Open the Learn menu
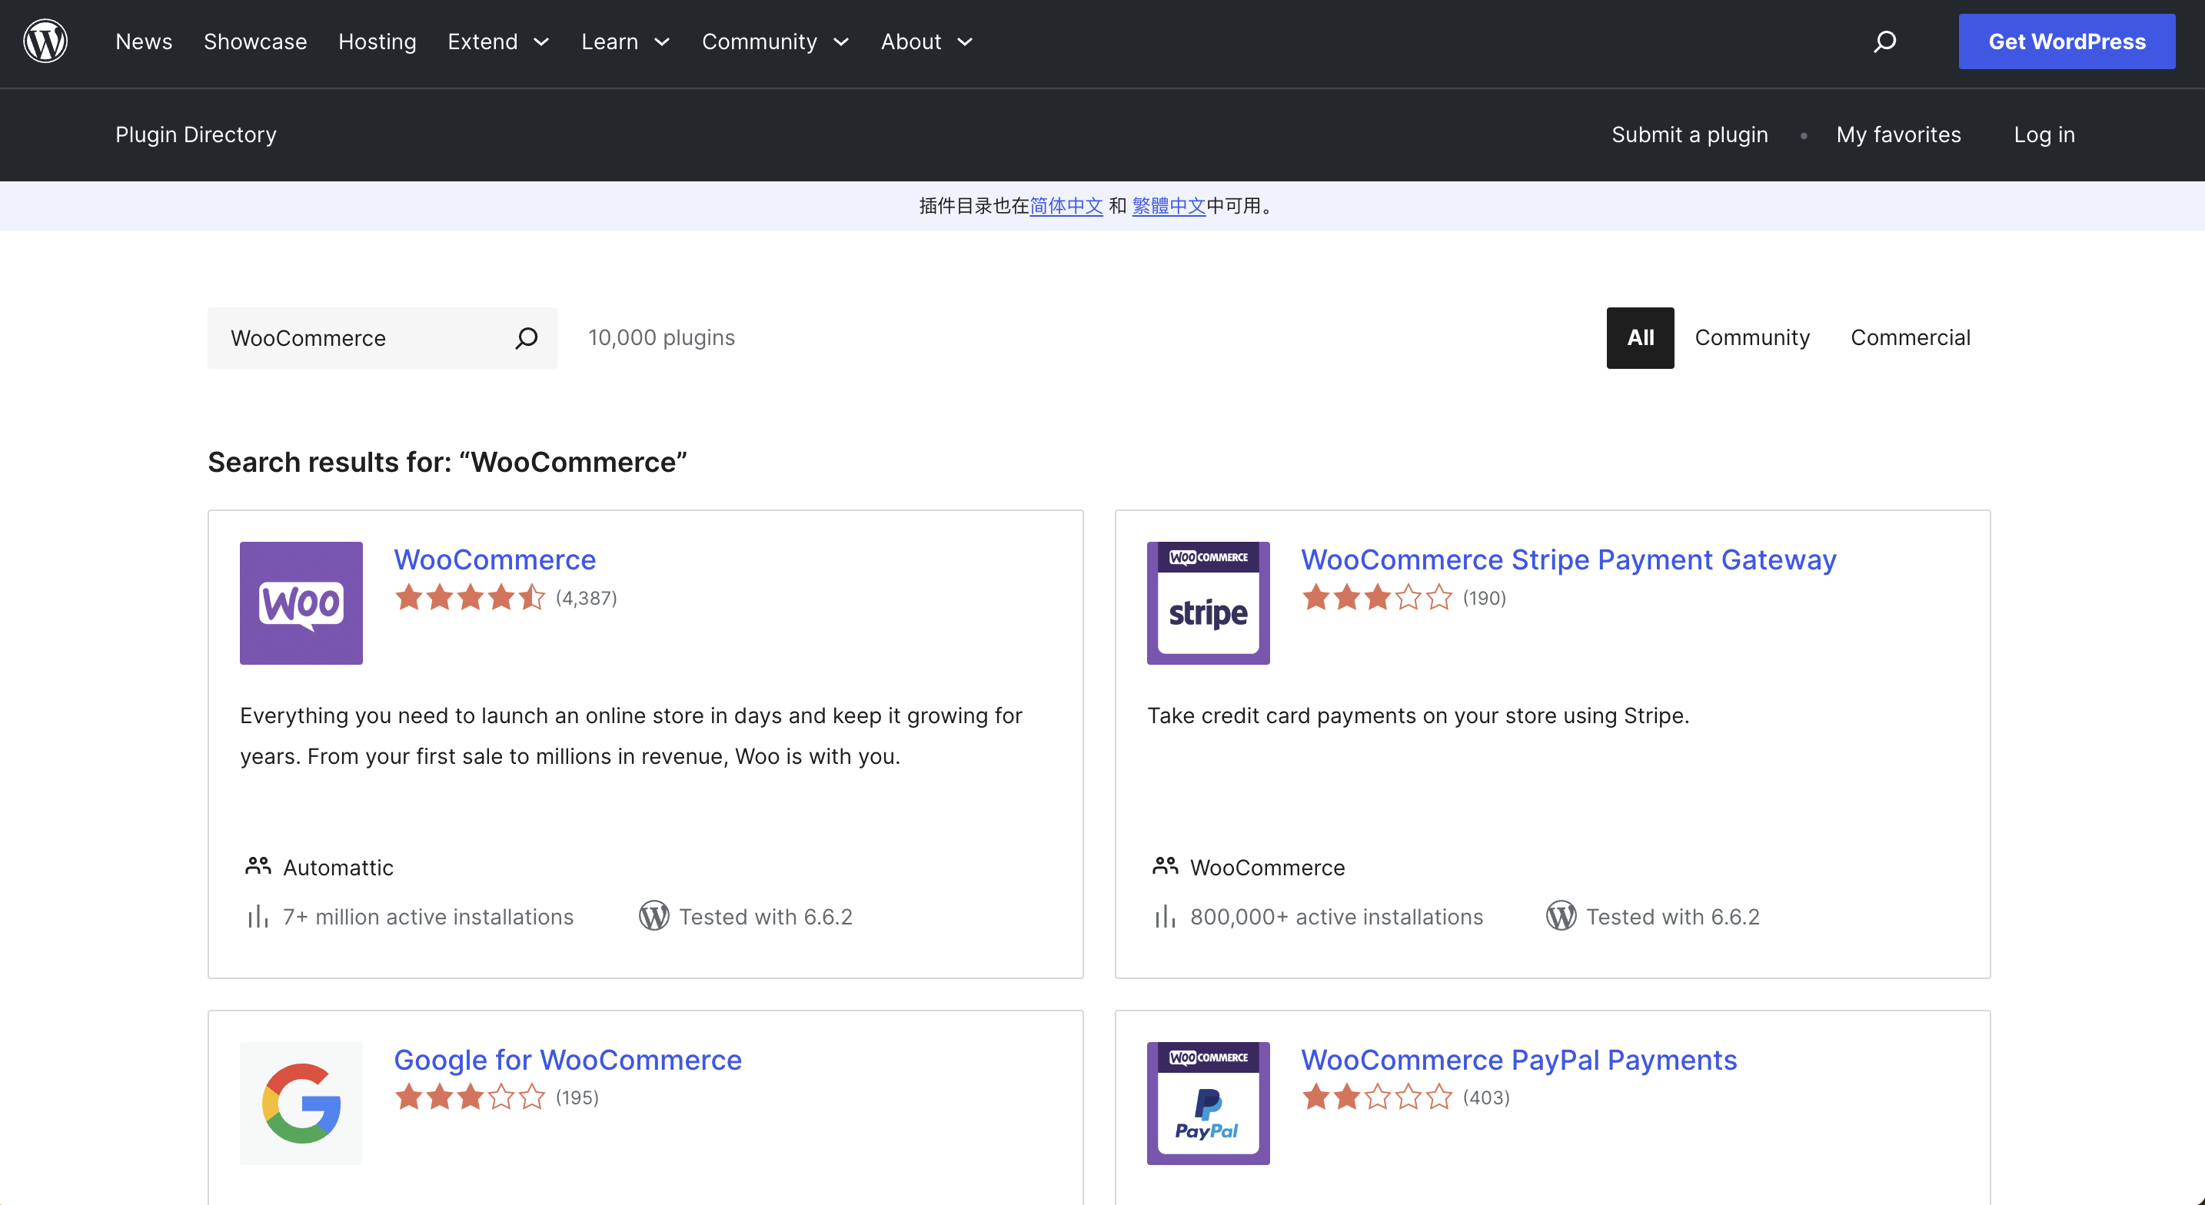 click(610, 42)
